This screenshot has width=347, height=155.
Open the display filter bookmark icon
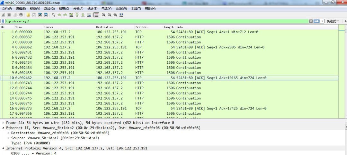click(x=3, y=21)
